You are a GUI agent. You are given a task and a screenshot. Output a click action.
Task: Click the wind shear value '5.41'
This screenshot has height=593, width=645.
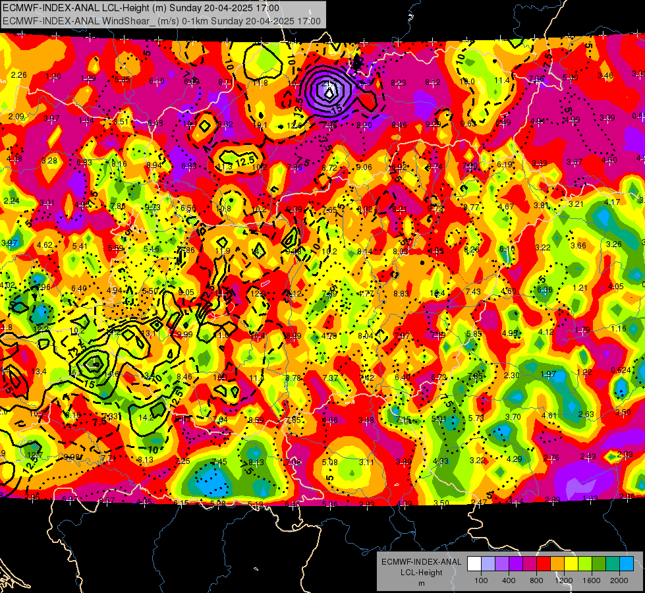pyautogui.click(x=80, y=246)
